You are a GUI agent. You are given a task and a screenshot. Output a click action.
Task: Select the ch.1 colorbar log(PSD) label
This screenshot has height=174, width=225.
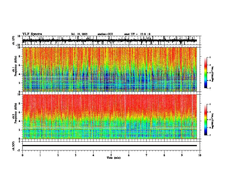pos(213,74)
